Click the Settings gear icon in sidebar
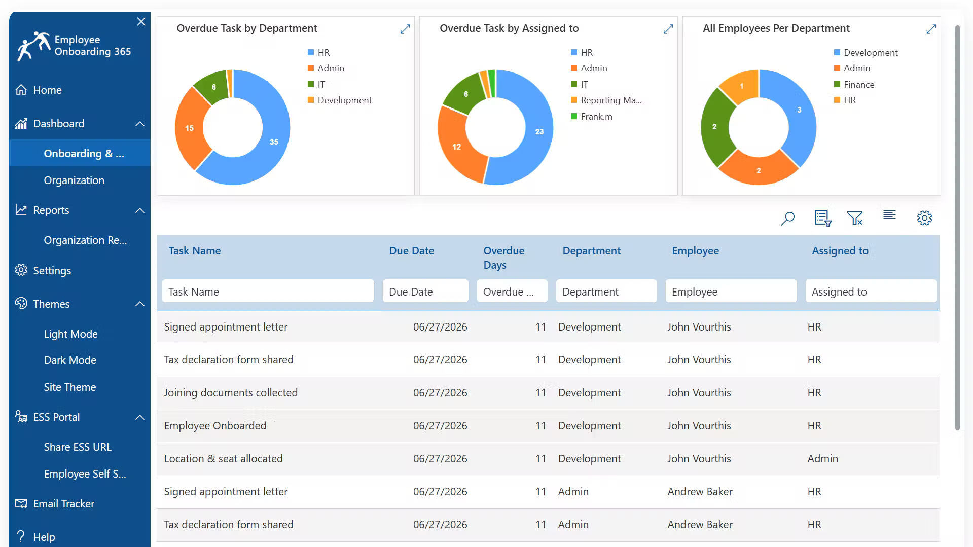 pyautogui.click(x=21, y=270)
